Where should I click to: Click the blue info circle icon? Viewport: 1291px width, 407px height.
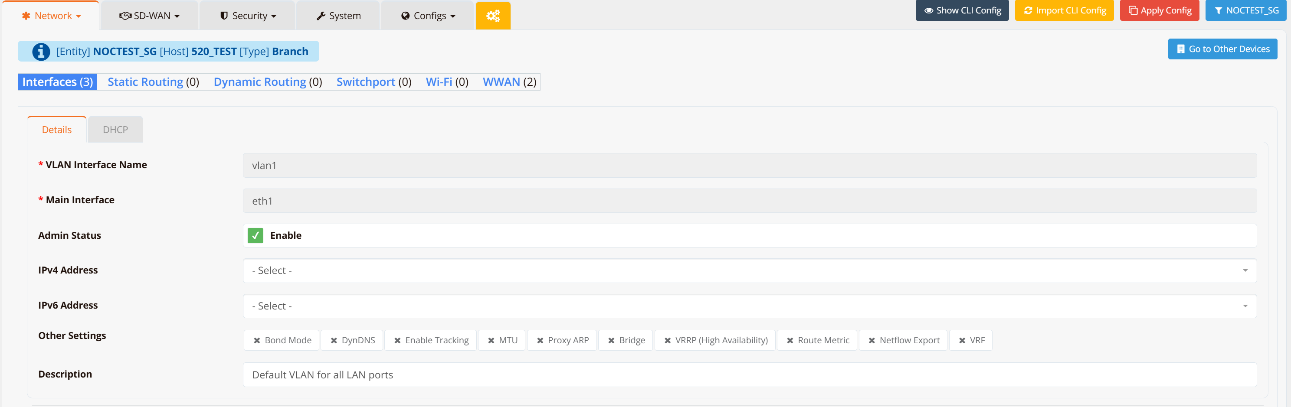[41, 52]
